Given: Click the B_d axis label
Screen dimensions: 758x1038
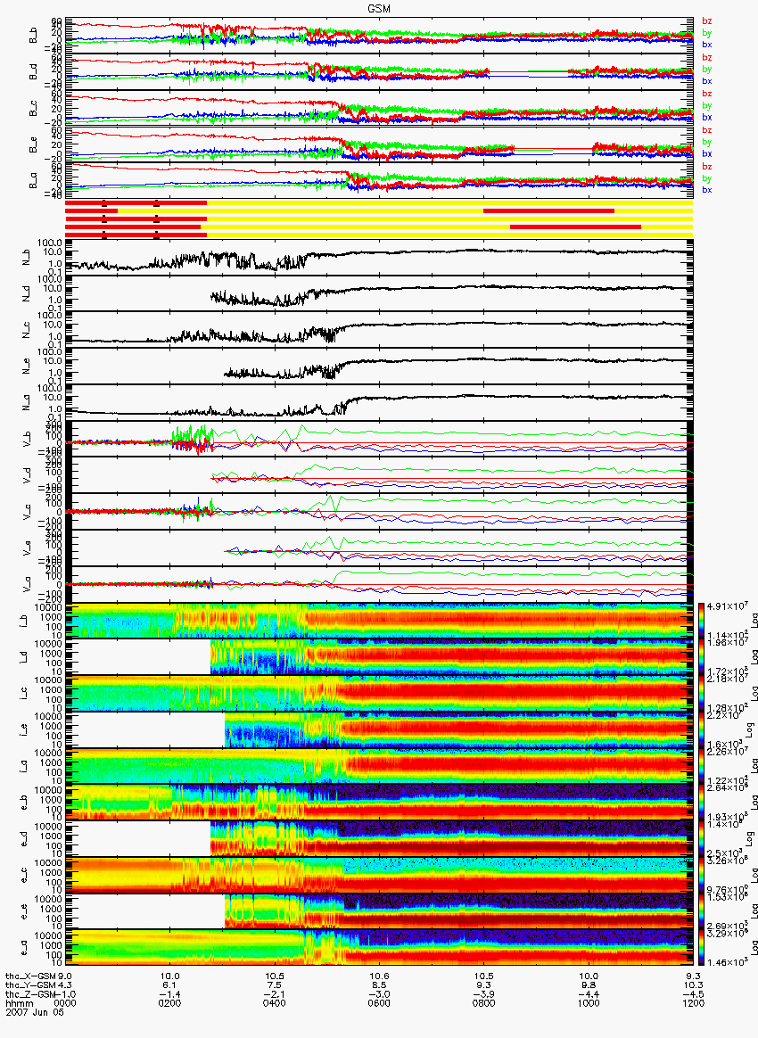Looking at the screenshot, I should pyautogui.click(x=33, y=72).
